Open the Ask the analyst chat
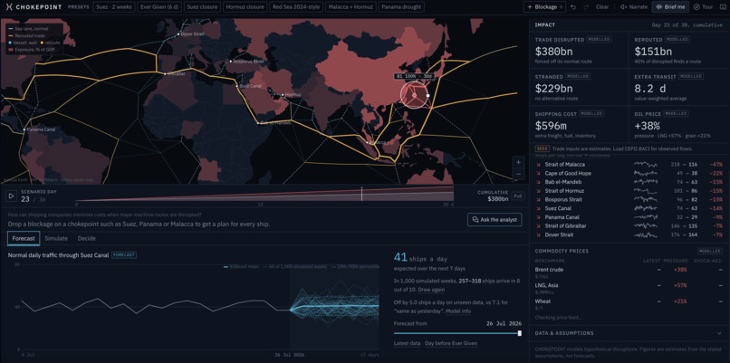 pyautogui.click(x=495, y=220)
